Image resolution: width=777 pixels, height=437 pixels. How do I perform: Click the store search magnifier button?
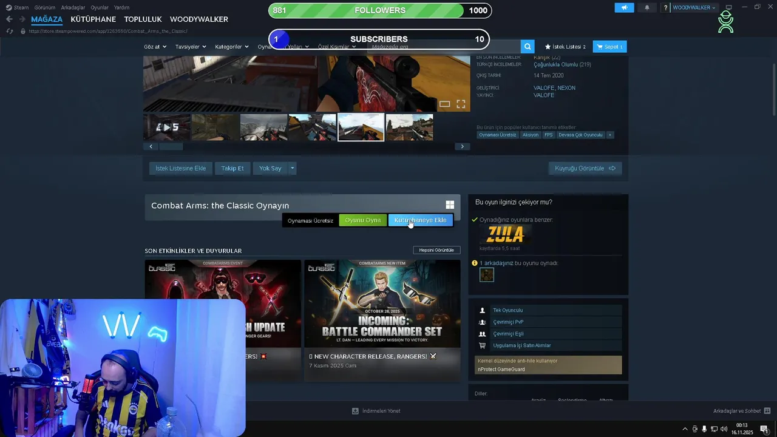tap(528, 46)
